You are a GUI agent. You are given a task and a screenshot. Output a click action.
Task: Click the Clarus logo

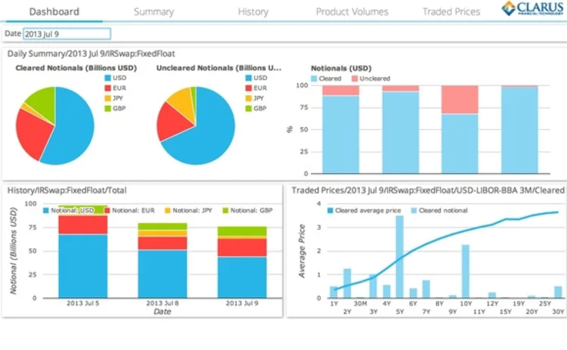(x=532, y=8)
